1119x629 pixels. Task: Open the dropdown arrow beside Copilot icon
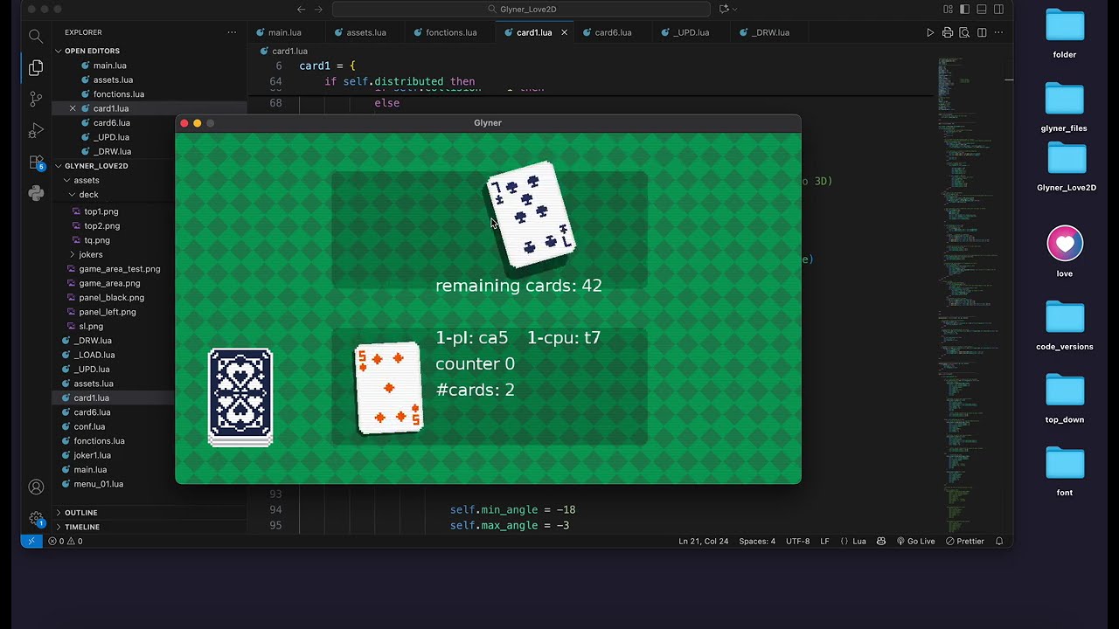[734, 9]
